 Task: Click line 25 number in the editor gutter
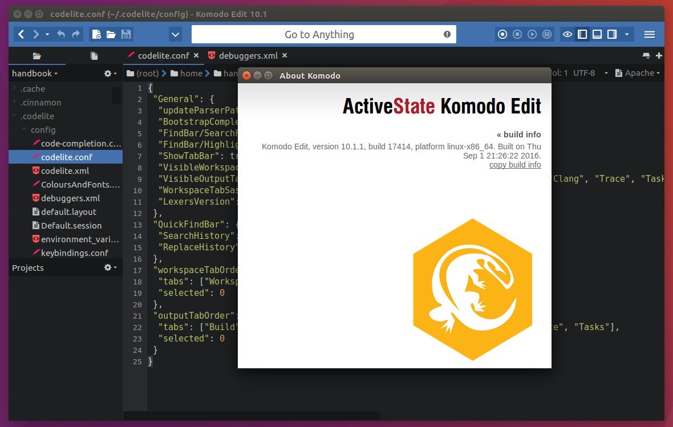[x=137, y=361]
